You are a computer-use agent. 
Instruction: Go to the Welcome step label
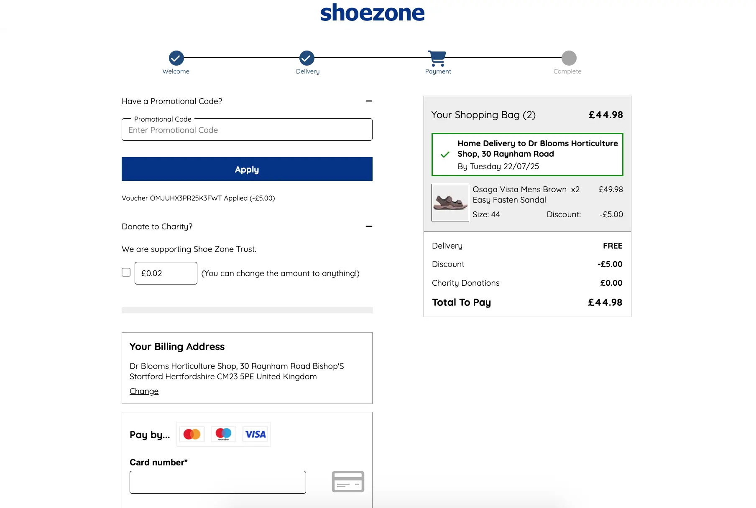tap(176, 71)
